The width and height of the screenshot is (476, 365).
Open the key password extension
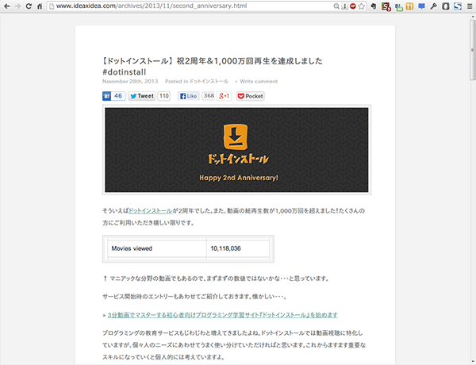tap(433, 6)
